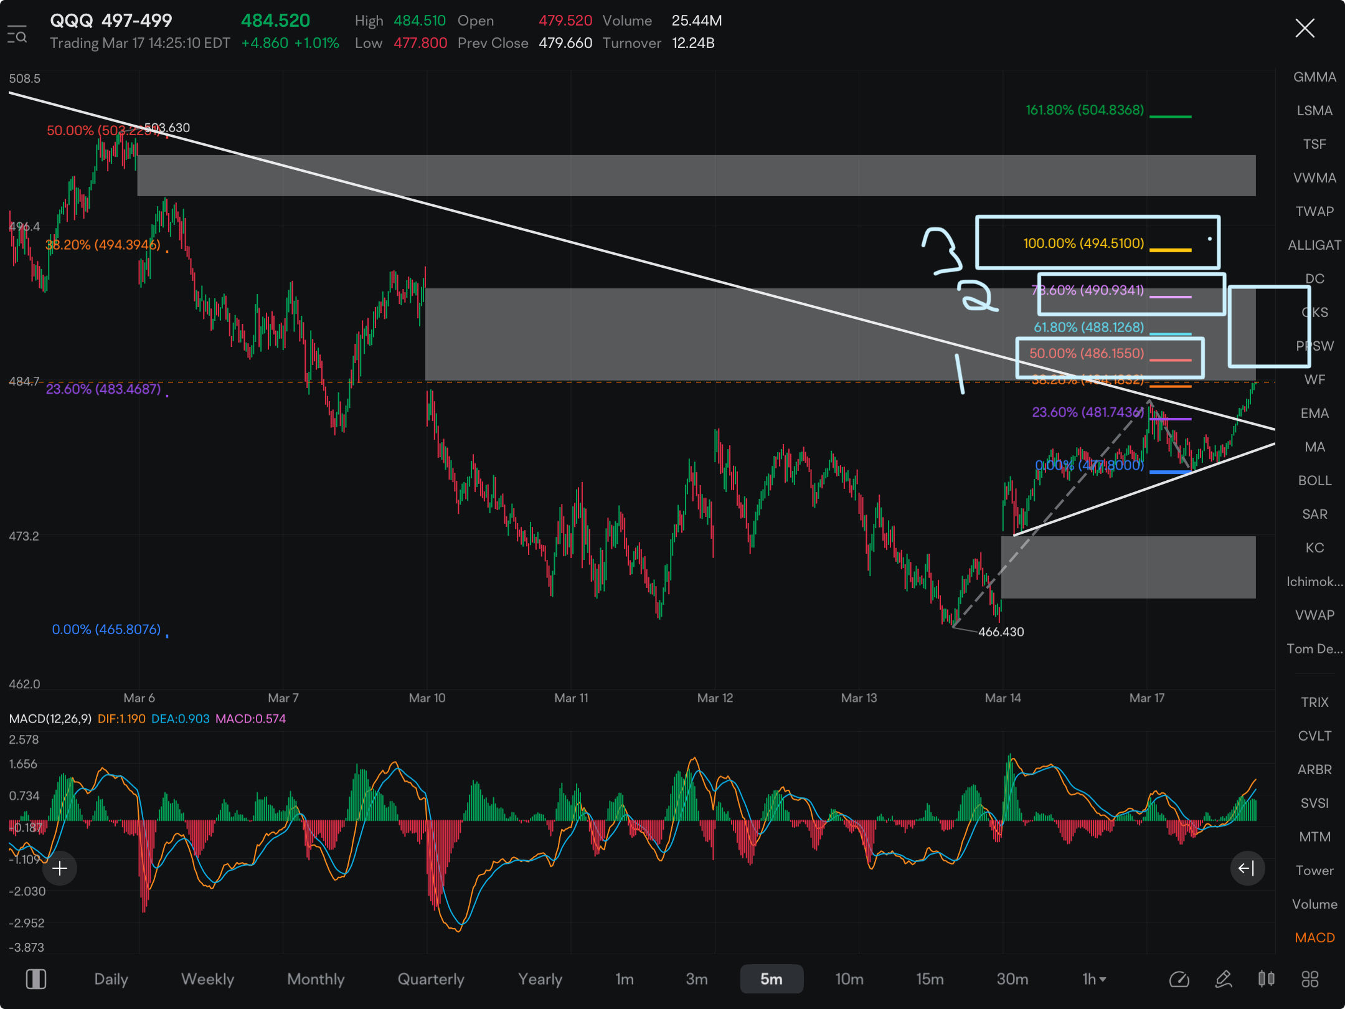Image resolution: width=1345 pixels, height=1009 pixels.
Task: Enable the EMA indicator
Action: pos(1314,414)
